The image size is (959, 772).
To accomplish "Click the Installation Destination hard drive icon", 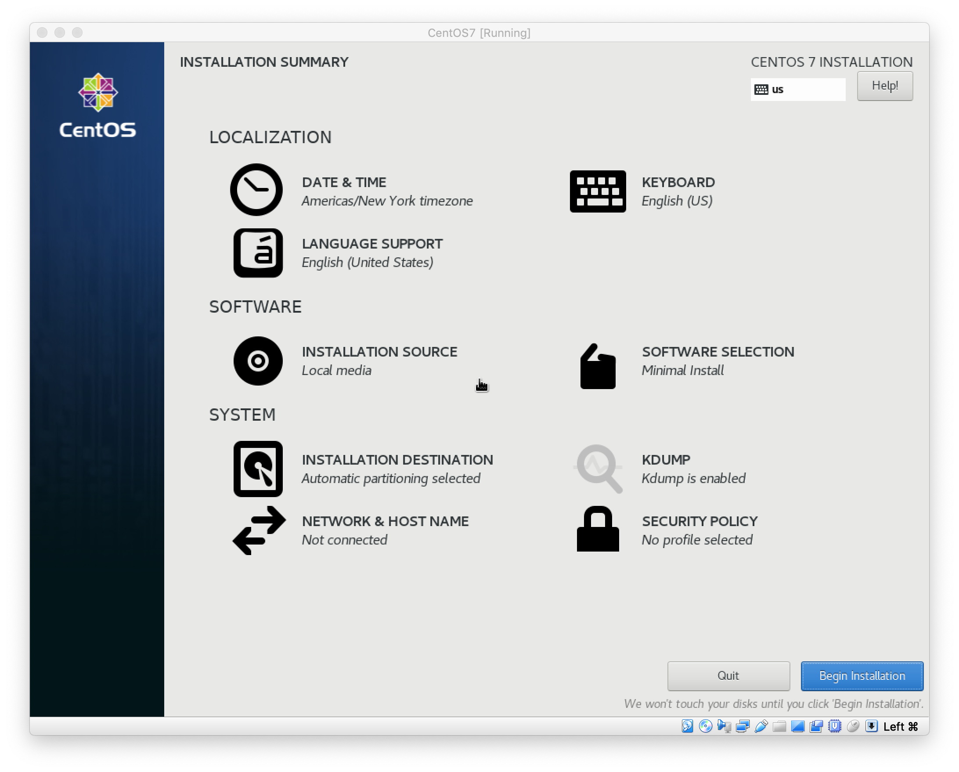I will tap(258, 469).
